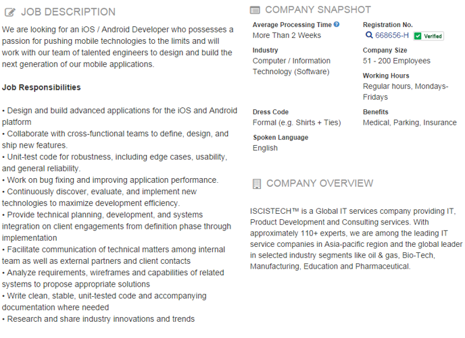
Task: Select the Job Description heading
Action: click(68, 12)
